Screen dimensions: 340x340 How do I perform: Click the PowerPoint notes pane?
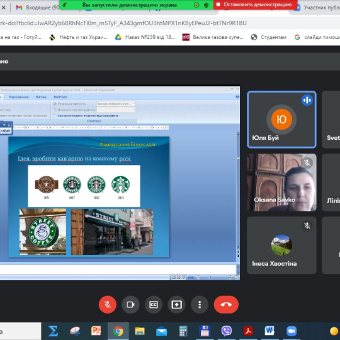pyautogui.click(x=118, y=269)
